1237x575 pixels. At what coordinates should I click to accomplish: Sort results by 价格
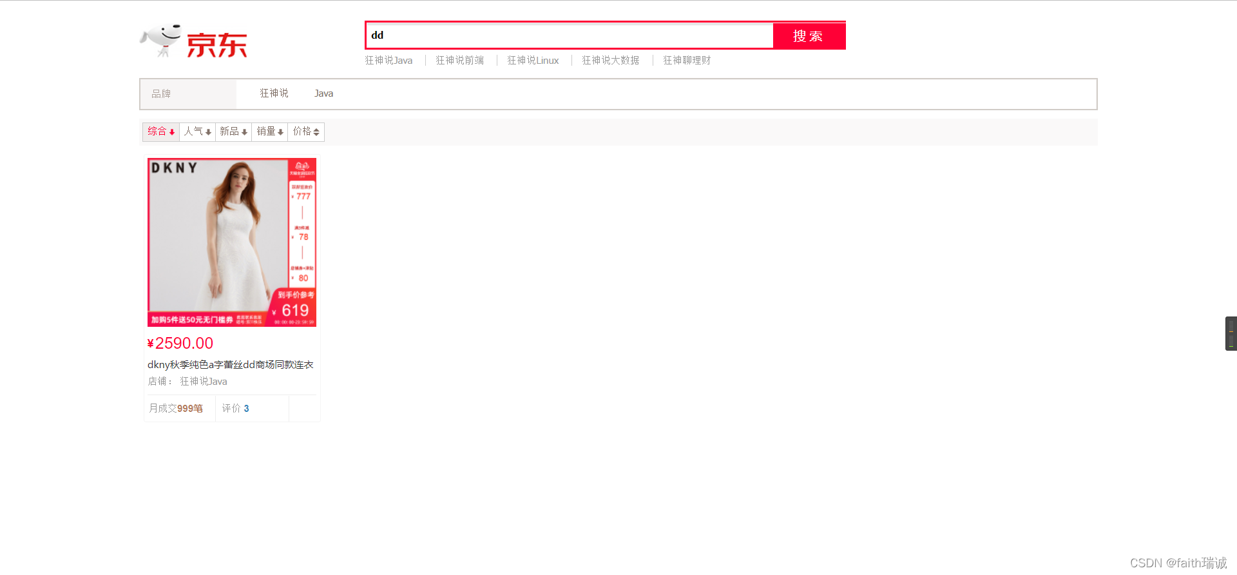pos(306,132)
